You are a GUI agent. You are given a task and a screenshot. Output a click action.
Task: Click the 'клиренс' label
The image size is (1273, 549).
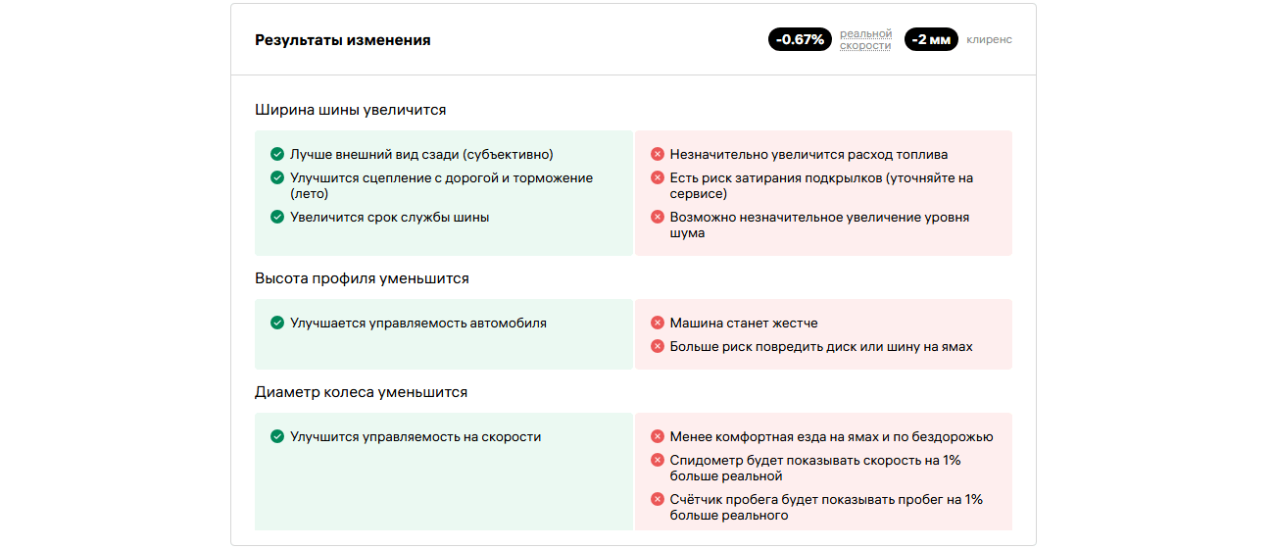click(989, 40)
